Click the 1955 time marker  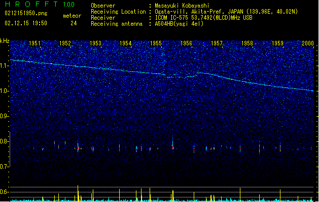click(156, 43)
